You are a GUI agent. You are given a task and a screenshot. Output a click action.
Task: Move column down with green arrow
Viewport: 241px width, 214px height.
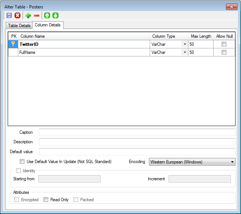point(56,15)
